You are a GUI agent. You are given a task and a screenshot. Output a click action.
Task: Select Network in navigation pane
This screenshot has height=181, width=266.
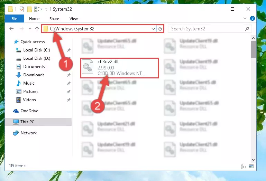coord(28,133)
